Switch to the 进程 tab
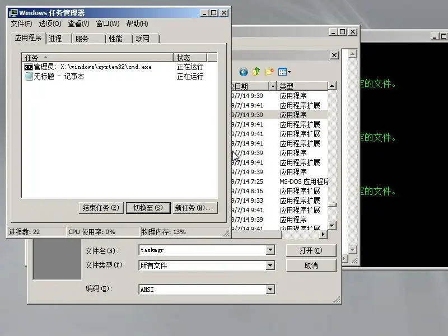Image resolution: width=448 pixels, height=336 pixels. (x=58, y=39)
